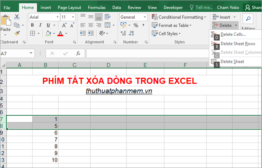
Task: Click the Share button
Action: 253,7
